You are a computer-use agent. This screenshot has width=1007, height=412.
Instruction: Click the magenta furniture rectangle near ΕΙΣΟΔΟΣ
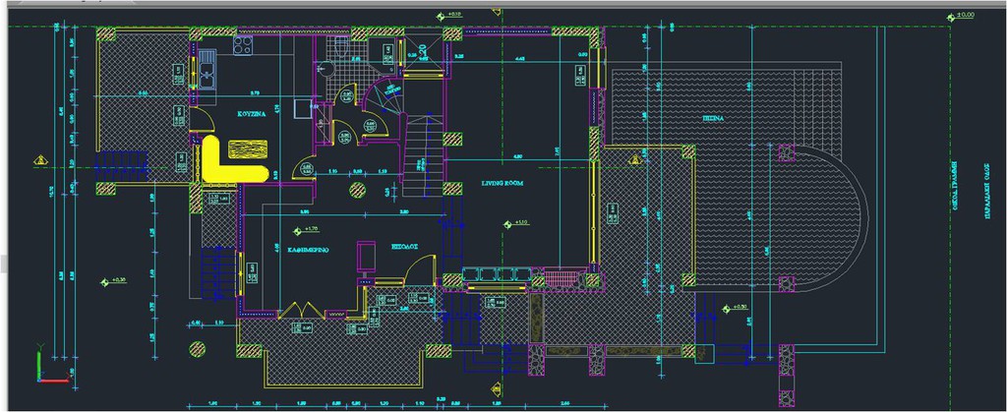(x=366, y=258)
